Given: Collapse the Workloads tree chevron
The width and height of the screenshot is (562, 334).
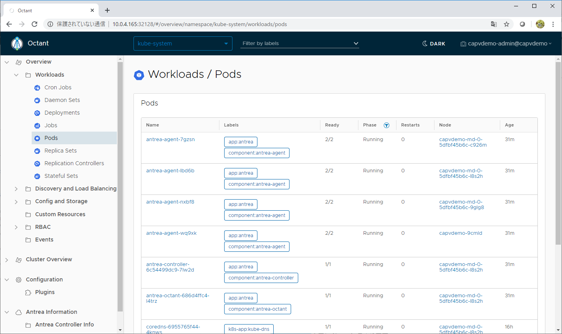Looking at the screenshot, I should [x=16, y=75].
